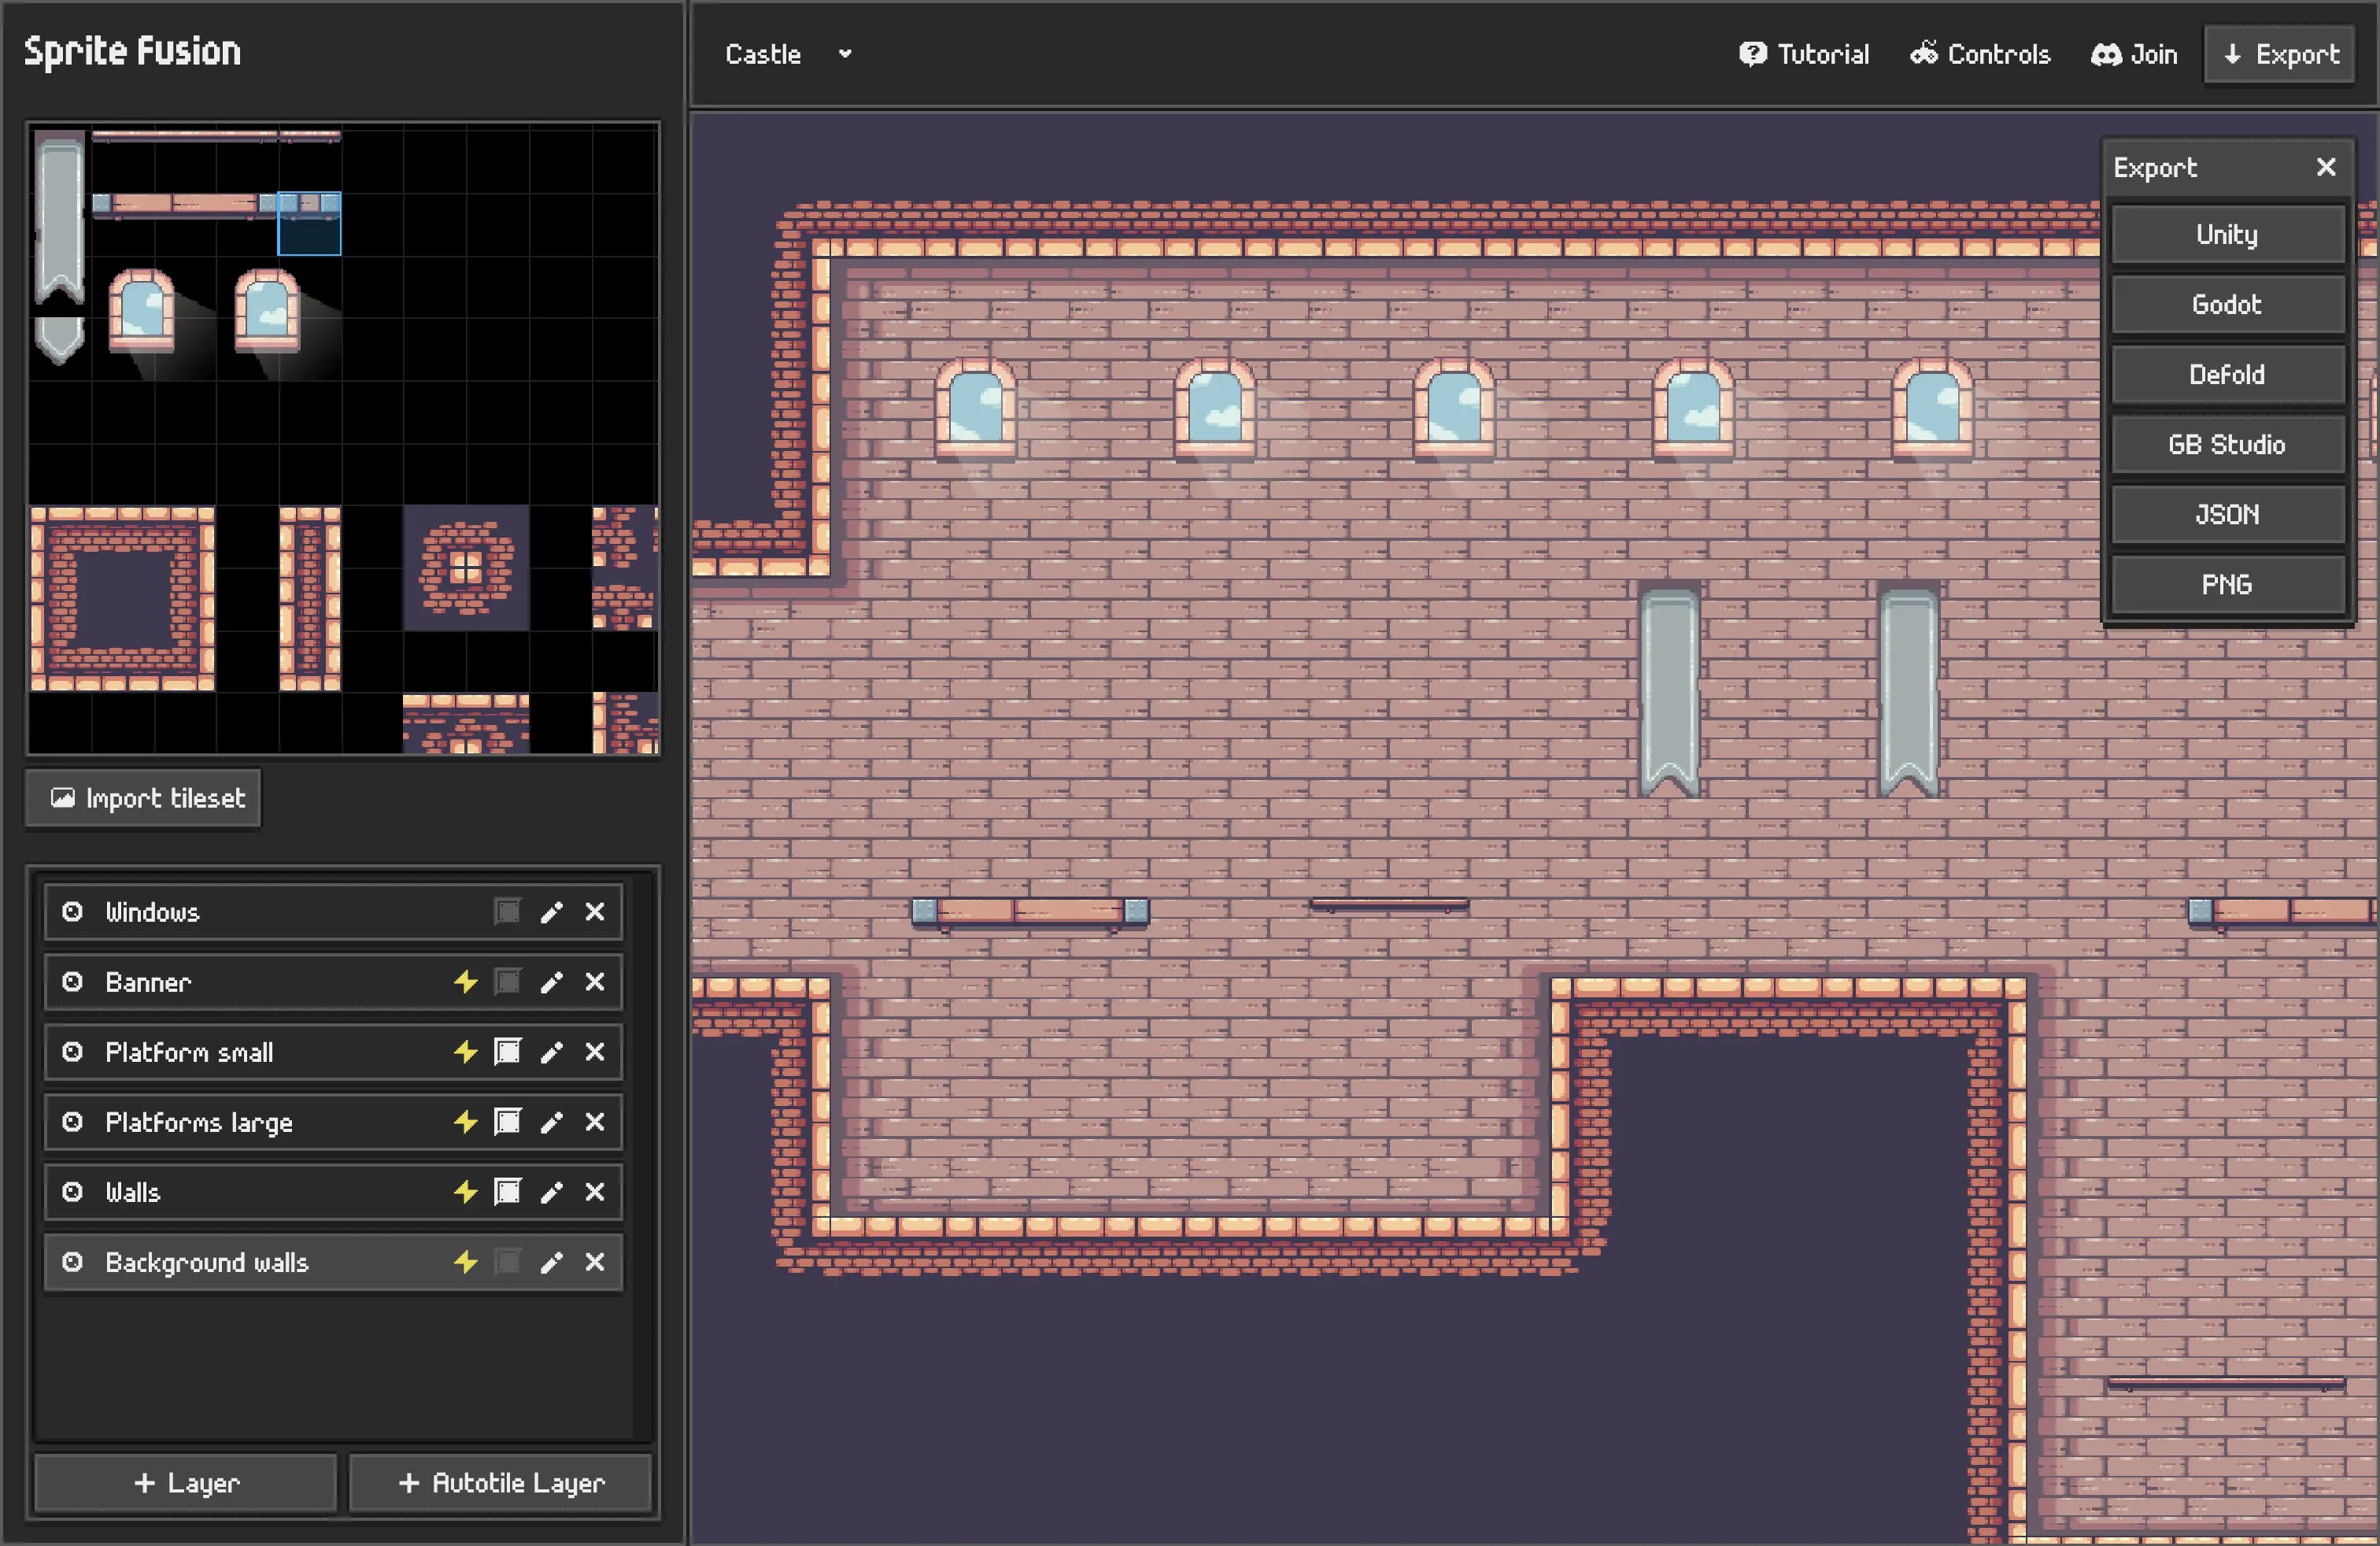Export the map as JSON
2380x1546 pixels.
pos(2228,514)
